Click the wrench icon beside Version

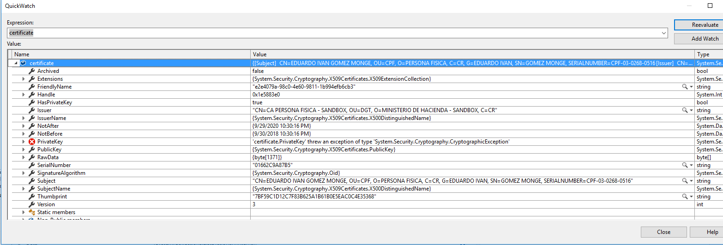32,204
